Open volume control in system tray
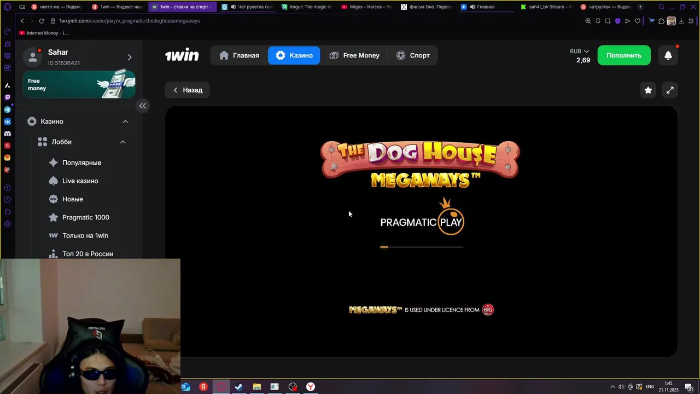The height and width of the screenshot is (394, 700). coord(621,387)
